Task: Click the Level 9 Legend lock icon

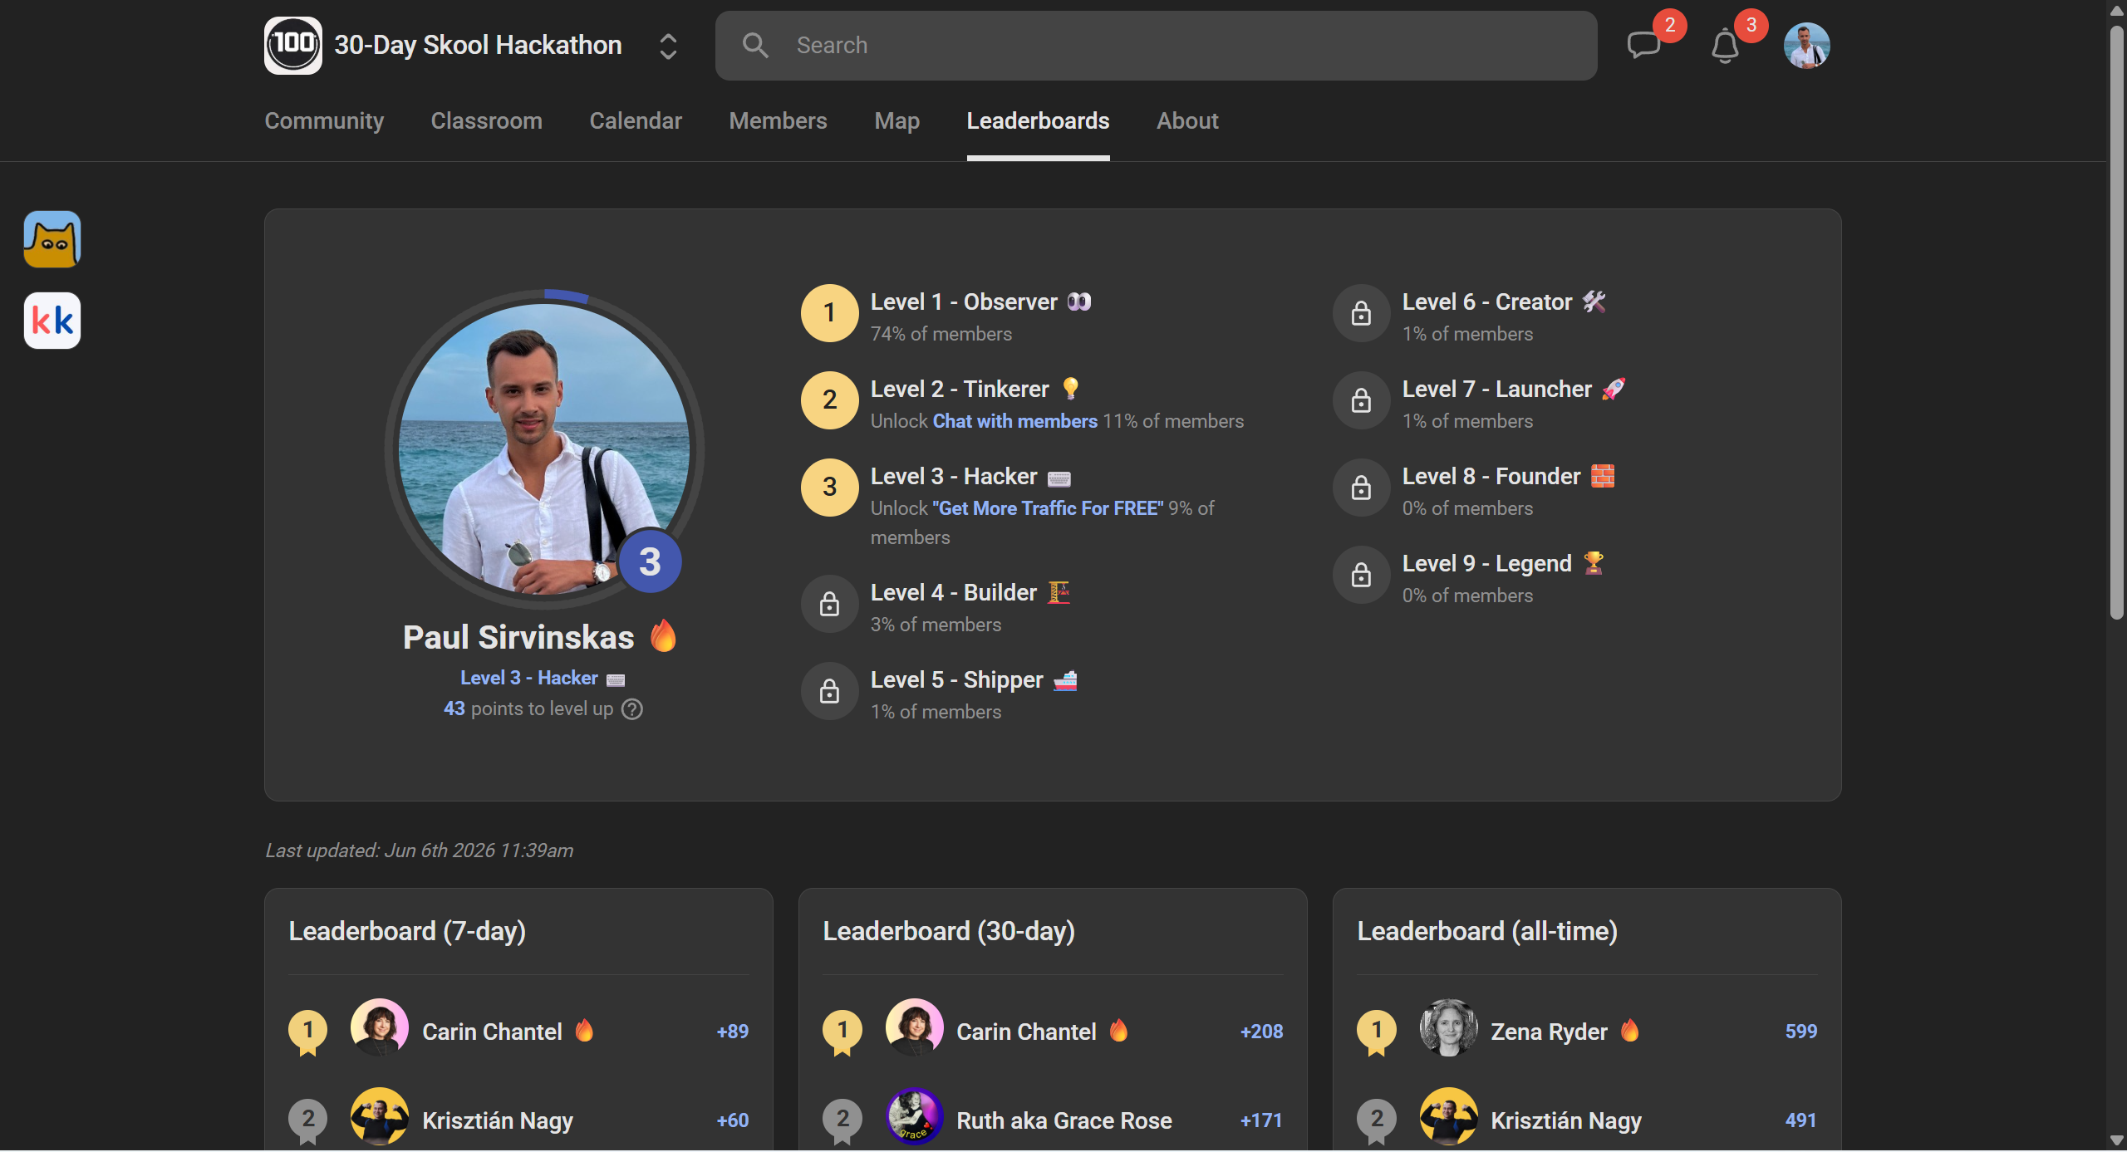Action: pyautogui.click(x=1361, y=575)
